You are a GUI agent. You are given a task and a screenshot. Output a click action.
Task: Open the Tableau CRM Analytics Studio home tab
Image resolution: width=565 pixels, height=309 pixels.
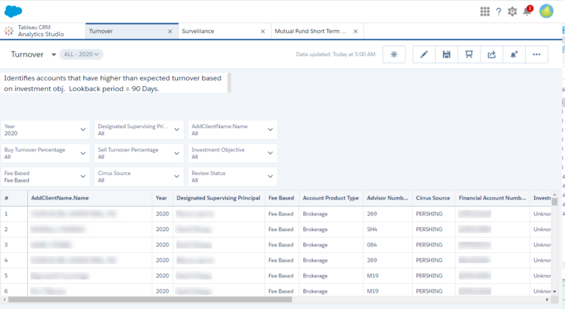click(43, 32)
